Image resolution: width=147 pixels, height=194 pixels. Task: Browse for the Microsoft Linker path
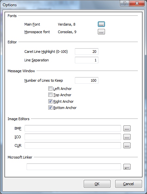[127, 167]
